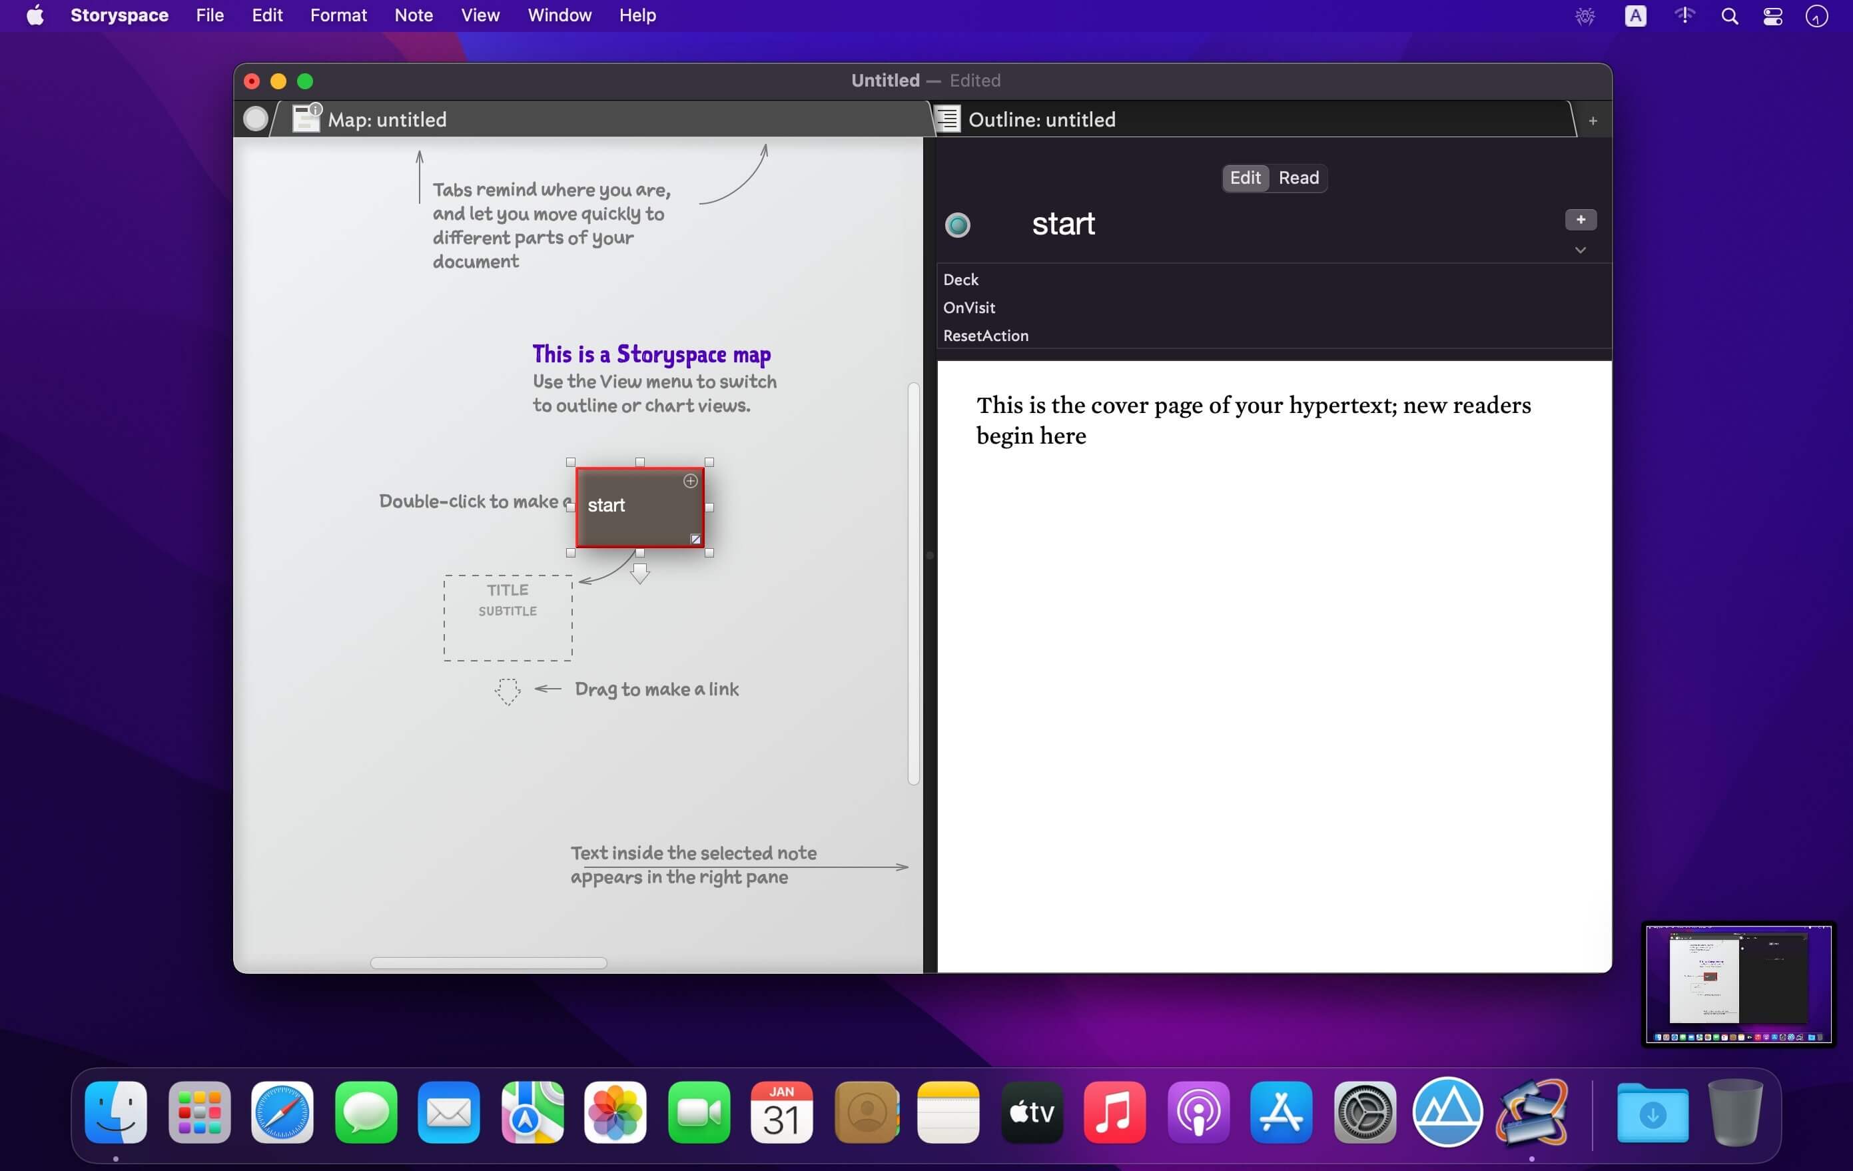Open the Control Center menu bar icon
The height and width of the screenshot is (1171, 1853).
(x=1772, y=16)
